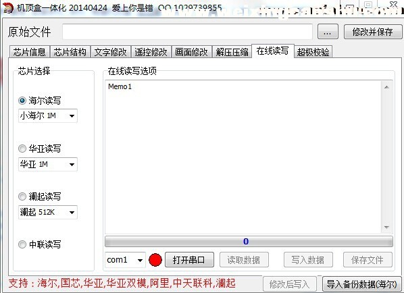Open the 超级校验 tab
Image resolution: width=404 pixels, height=293 pixels.
click(x=313, y=52)
